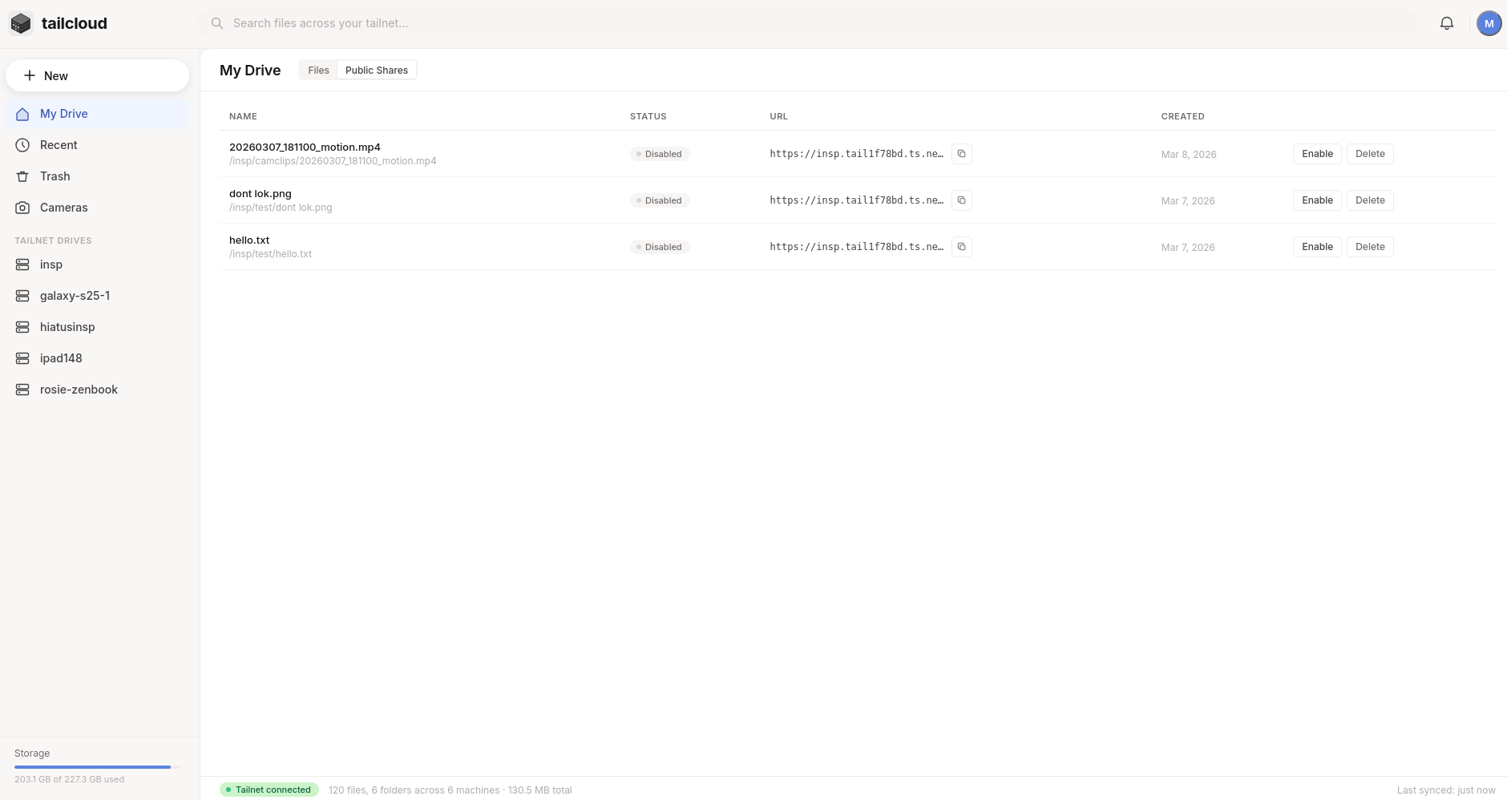Open the galaxy-s25-1 tailnet drive
Viewport: 1507px width, 800px height.
98,296
